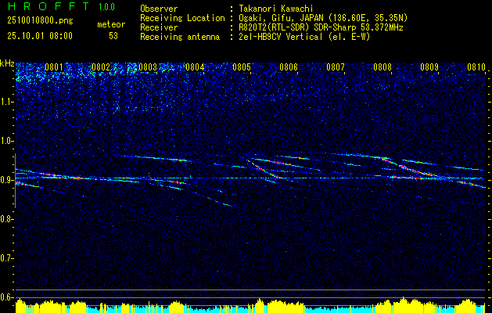Click the 0801 time marker
Image resolution: width=492 pixels, height=313 pixels.
(54, 67)
